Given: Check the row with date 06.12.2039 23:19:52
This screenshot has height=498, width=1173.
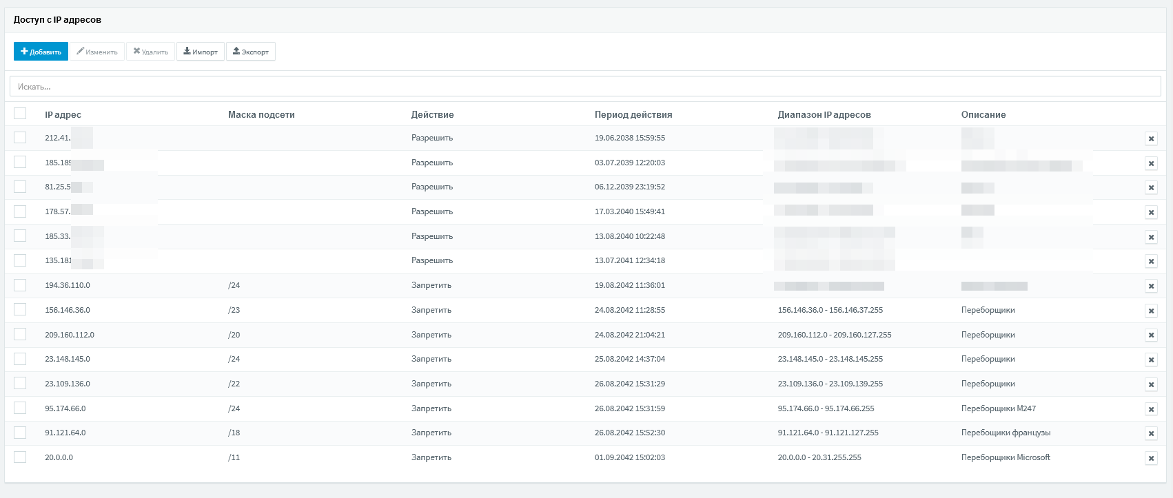Looking at the screenshot, I should tap(20, 187).
